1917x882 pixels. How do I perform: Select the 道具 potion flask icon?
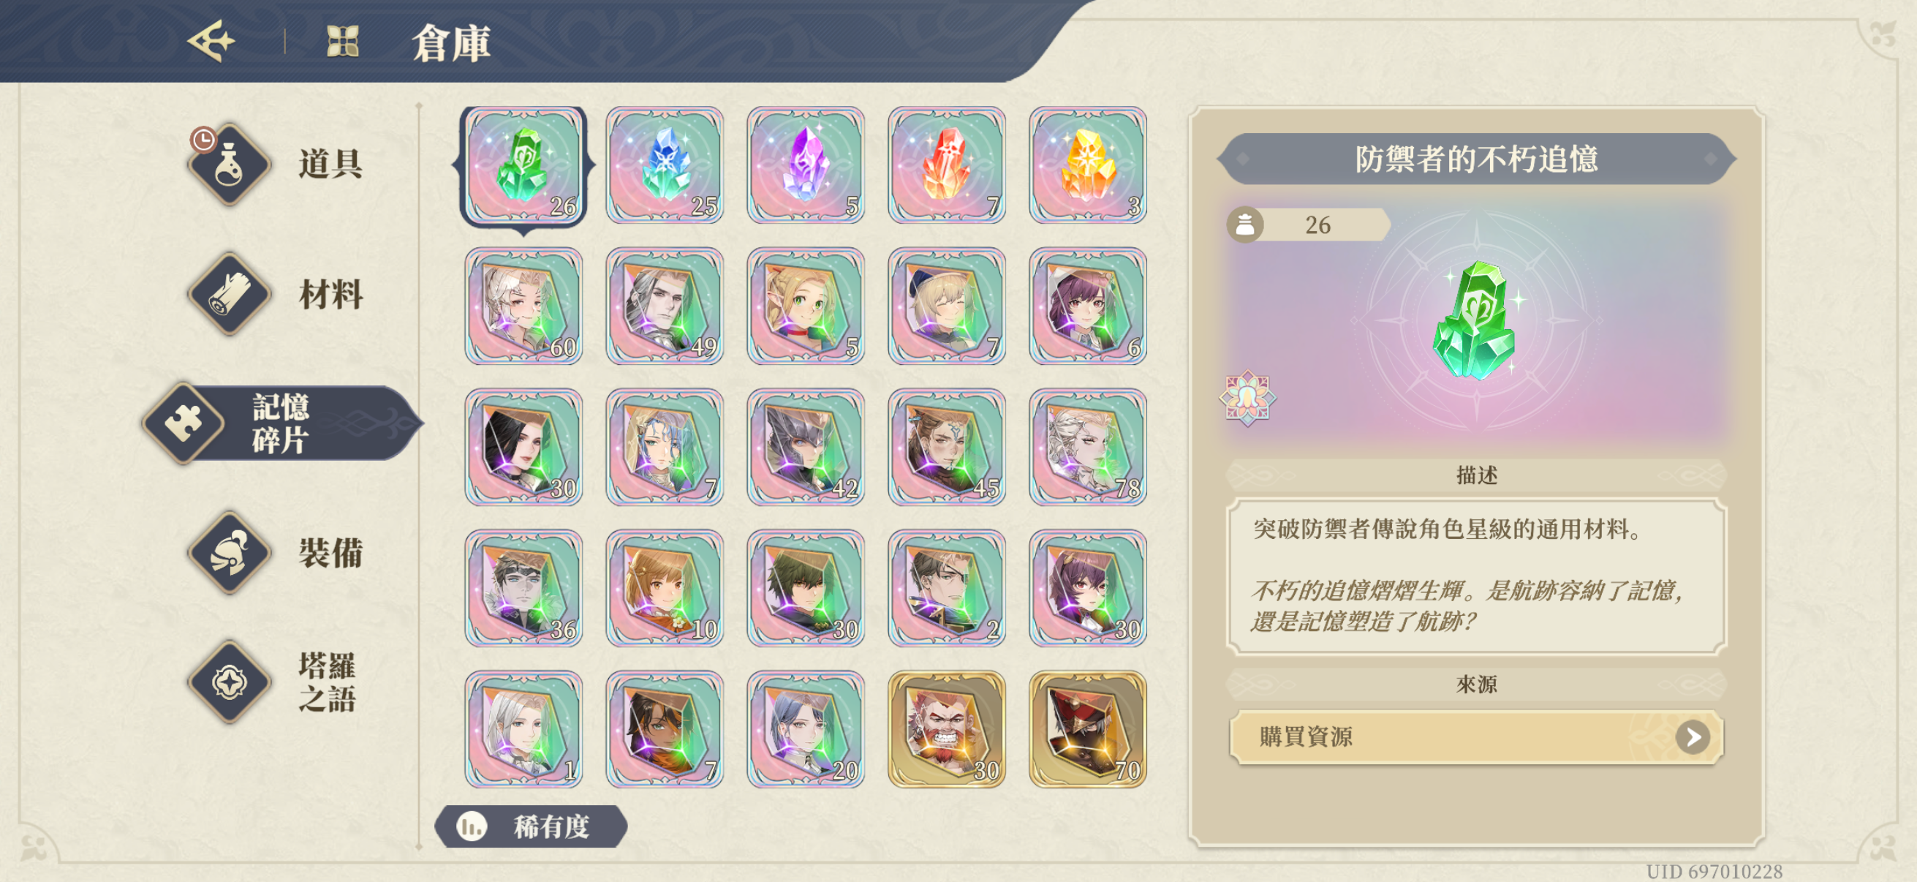(228, 165)
